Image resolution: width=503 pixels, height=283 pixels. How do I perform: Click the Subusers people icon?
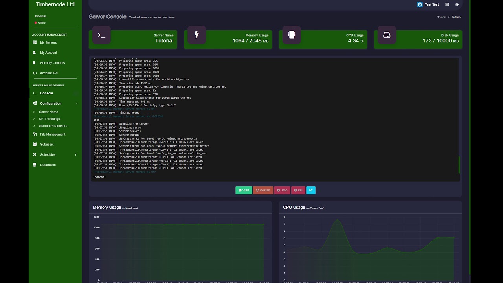(x=35, y=145)
